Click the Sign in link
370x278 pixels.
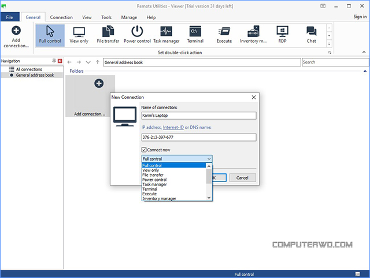pyautogui.click(x=360, y=17)
